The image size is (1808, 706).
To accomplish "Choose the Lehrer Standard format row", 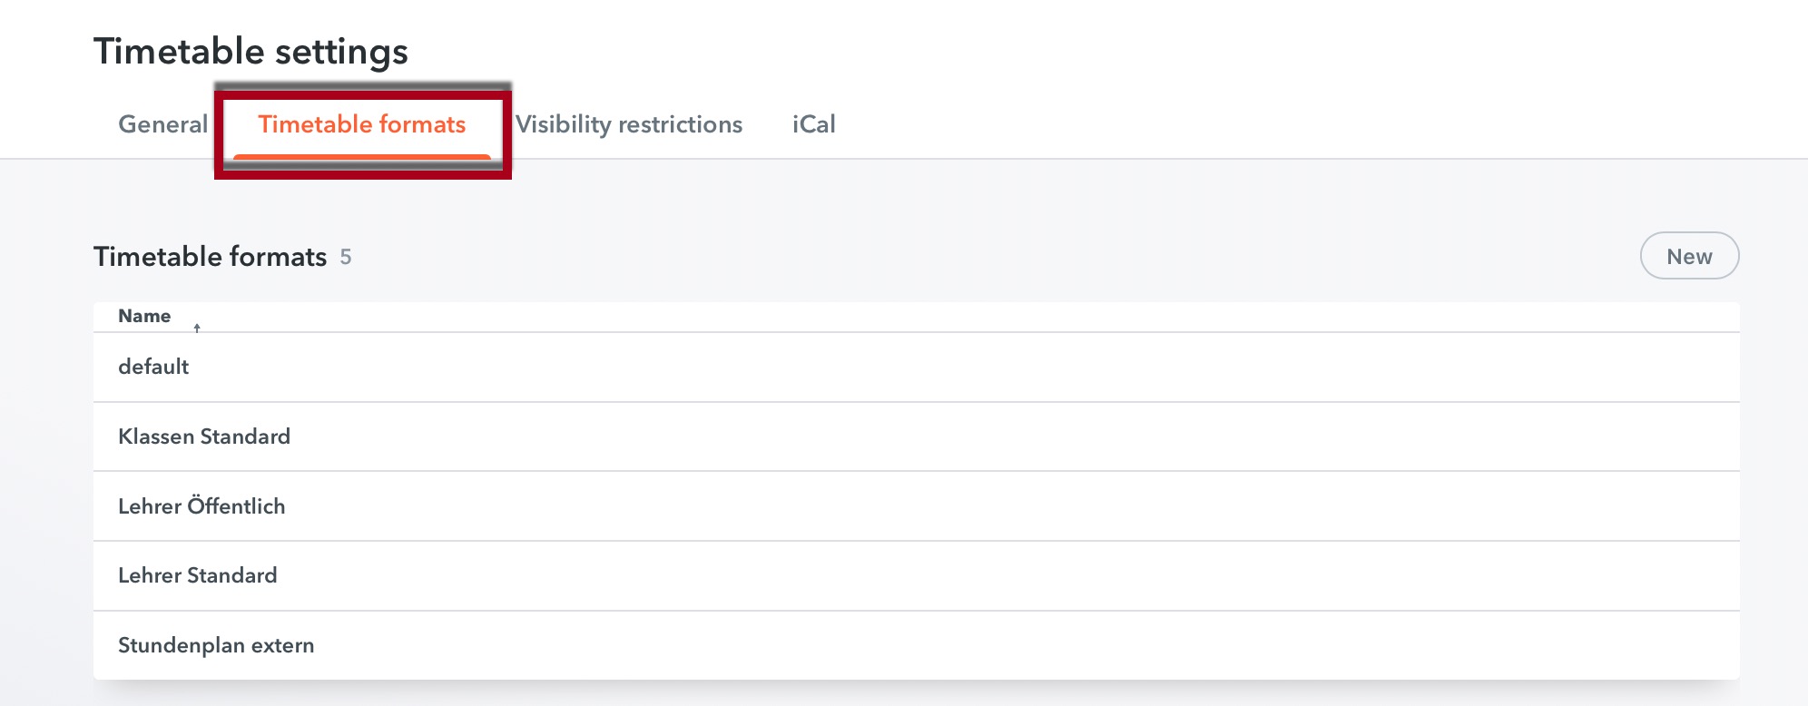I will point(198,575).
